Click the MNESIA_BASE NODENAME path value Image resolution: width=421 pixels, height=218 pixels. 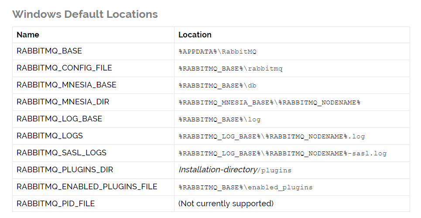click(x=269, y=103)
